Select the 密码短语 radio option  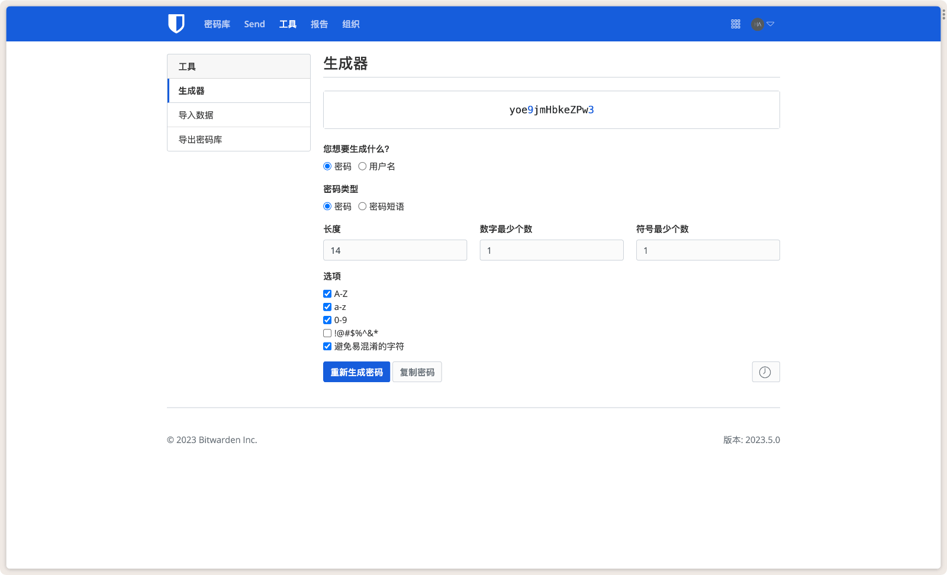click(x=362, y=206)
